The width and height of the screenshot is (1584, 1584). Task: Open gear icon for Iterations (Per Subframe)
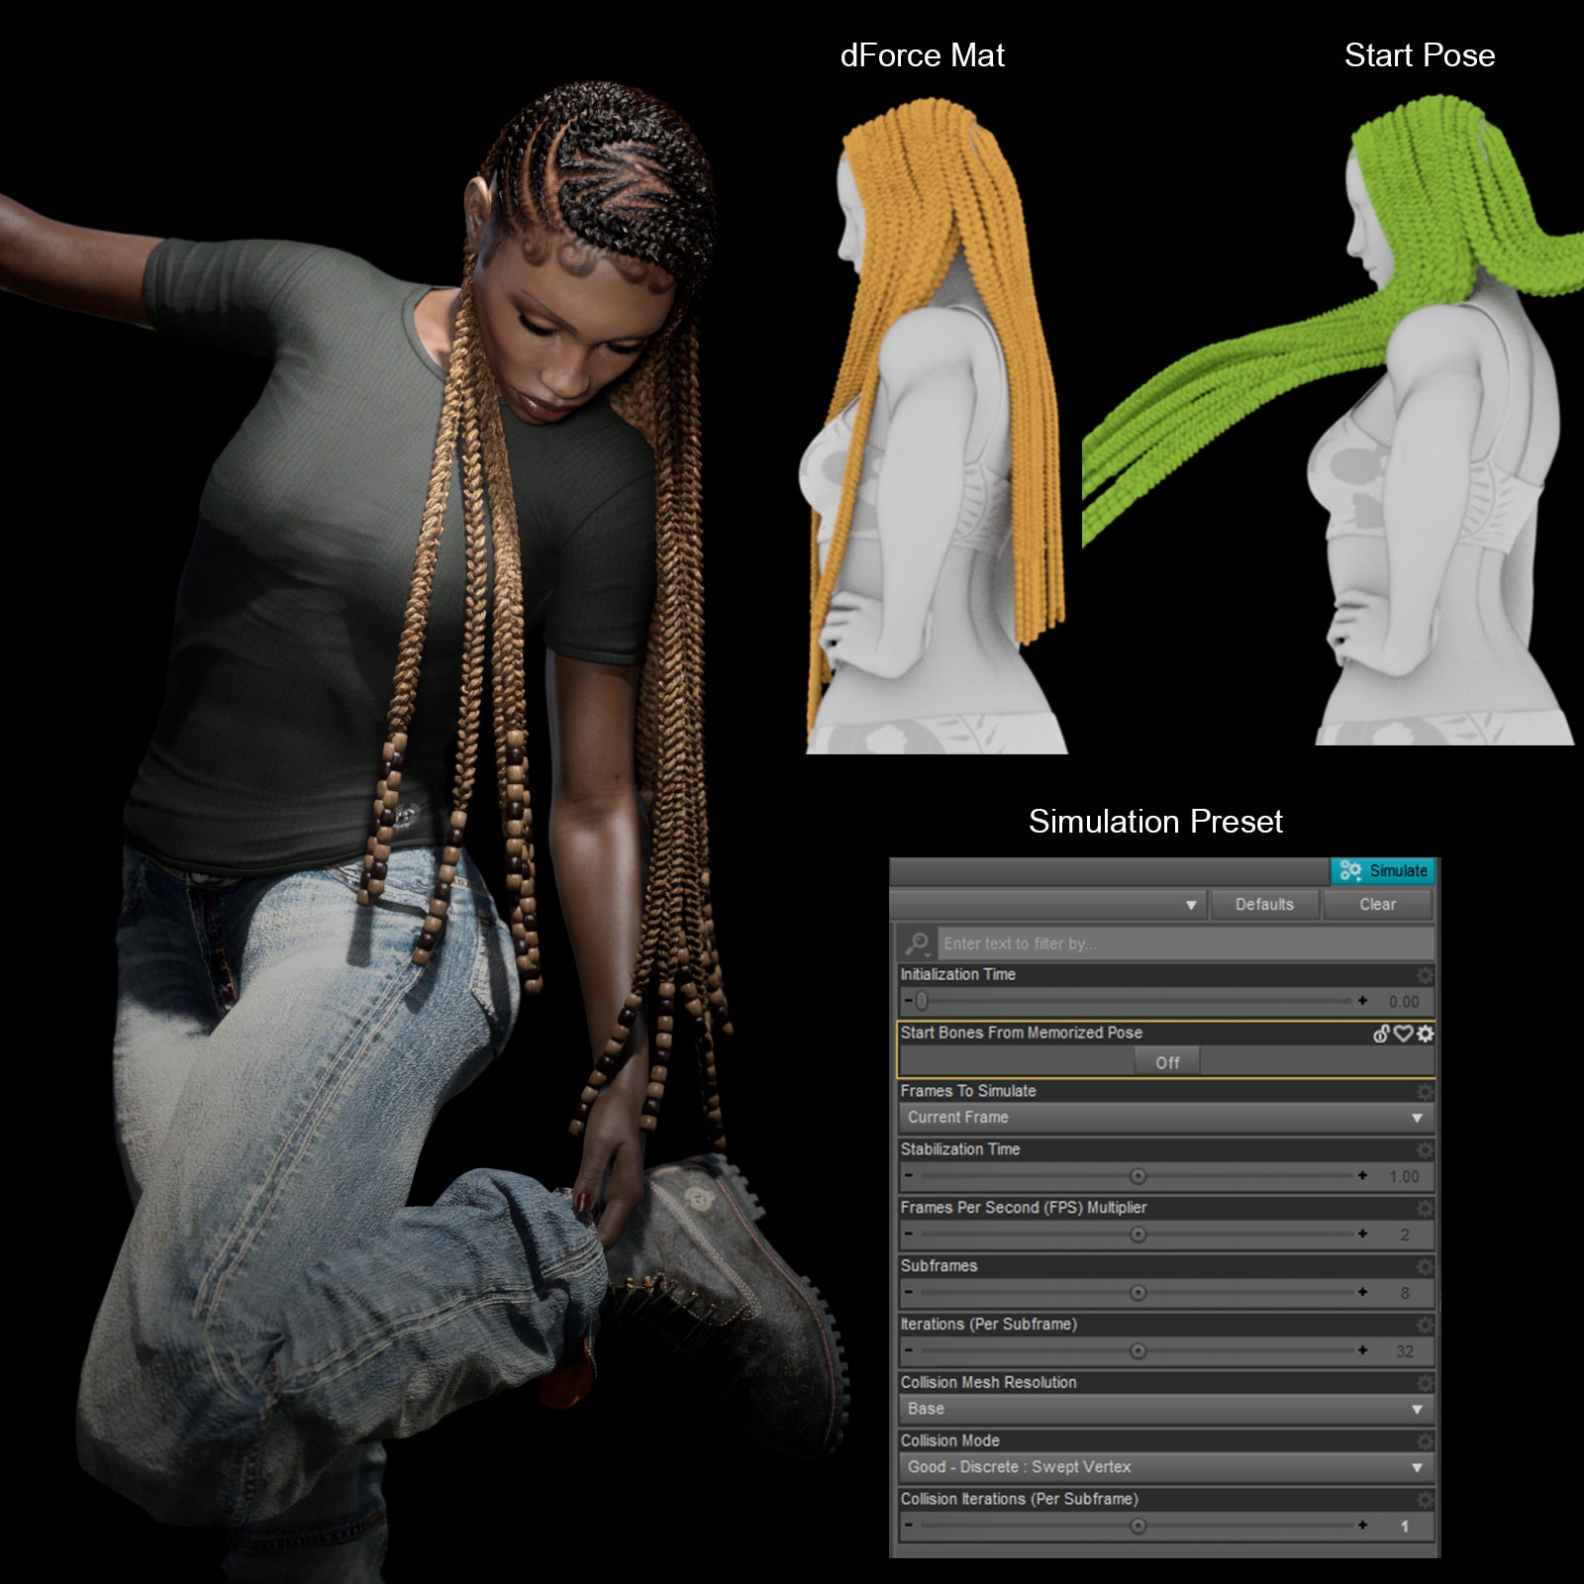click(1424, 1325)
